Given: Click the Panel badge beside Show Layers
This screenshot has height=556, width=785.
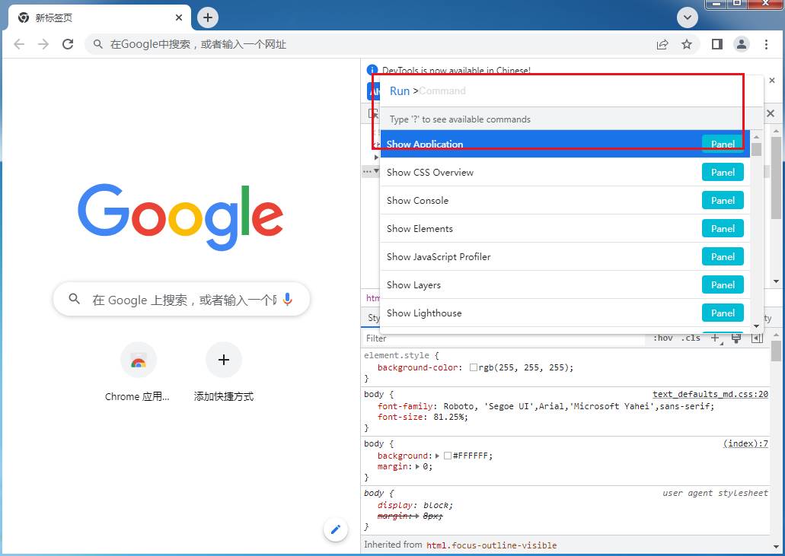Looking at the screenshot, I should pos(723,285).
